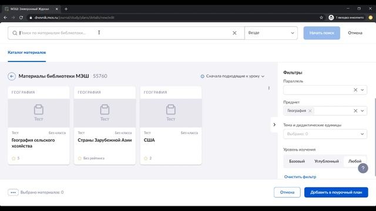Screen dimensions: 376x211
Task: Open a new browser tab
Action: pos(66,9)
